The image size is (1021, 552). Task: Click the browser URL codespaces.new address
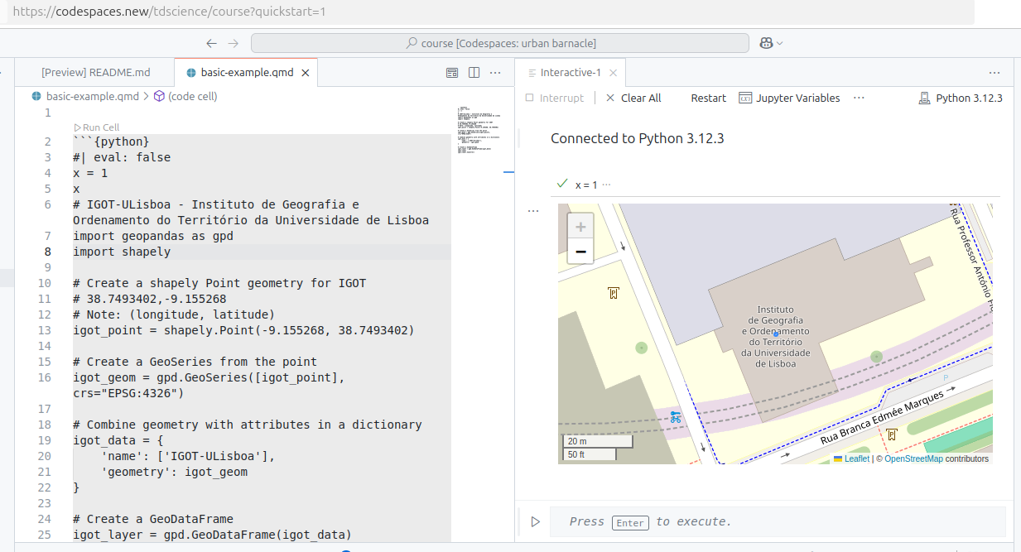[x=170, y=12]
